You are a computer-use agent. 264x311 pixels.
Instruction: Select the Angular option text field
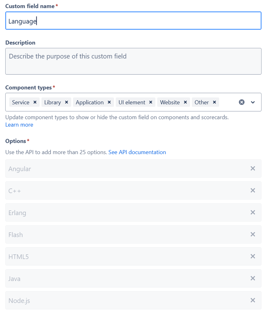(x=125, y=168)
